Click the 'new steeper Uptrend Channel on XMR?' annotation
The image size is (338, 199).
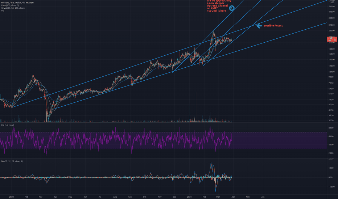217,5
